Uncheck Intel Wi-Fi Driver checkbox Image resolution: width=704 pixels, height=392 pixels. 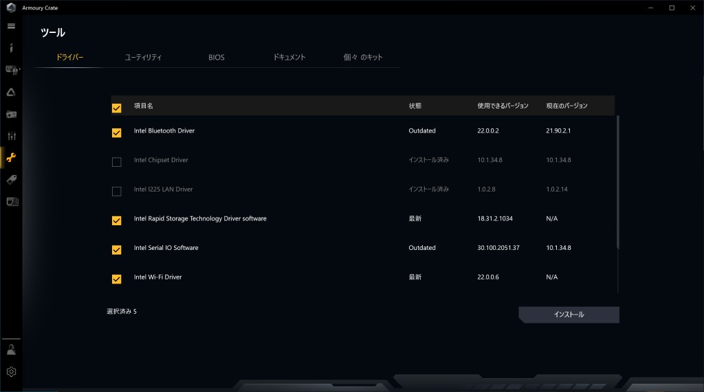click(x=117, y=279)
